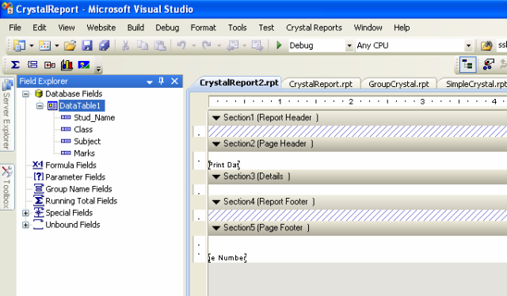507x296 pixels.
Task: Open the Website menu
Action: pos(101,28)
